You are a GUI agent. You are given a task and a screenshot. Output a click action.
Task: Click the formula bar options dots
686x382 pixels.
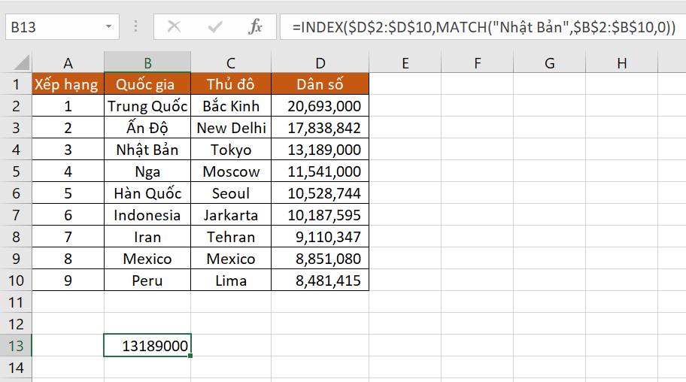[136, 27]
